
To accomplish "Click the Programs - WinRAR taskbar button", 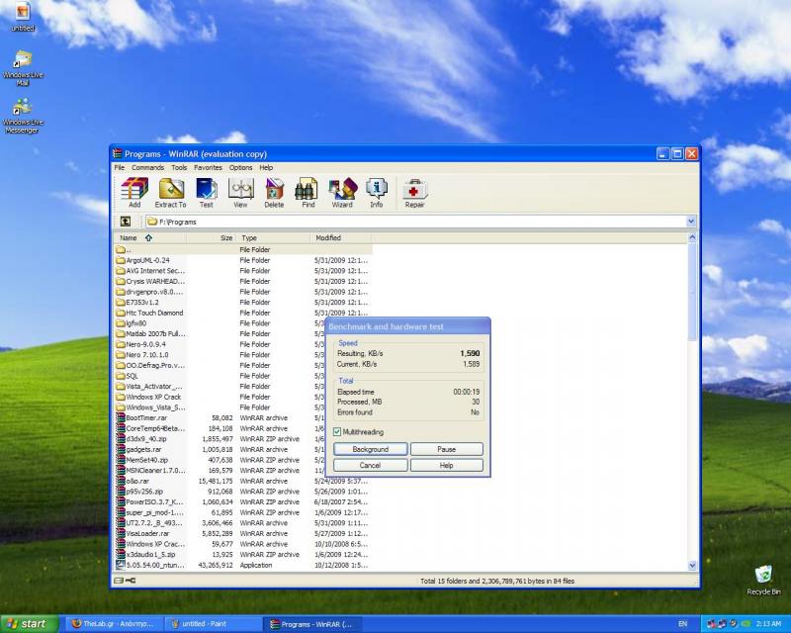I will [x=314, y=624].
